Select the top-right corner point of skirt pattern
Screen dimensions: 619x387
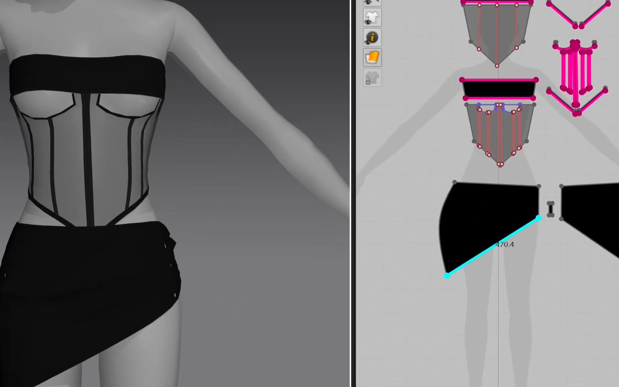539,186
